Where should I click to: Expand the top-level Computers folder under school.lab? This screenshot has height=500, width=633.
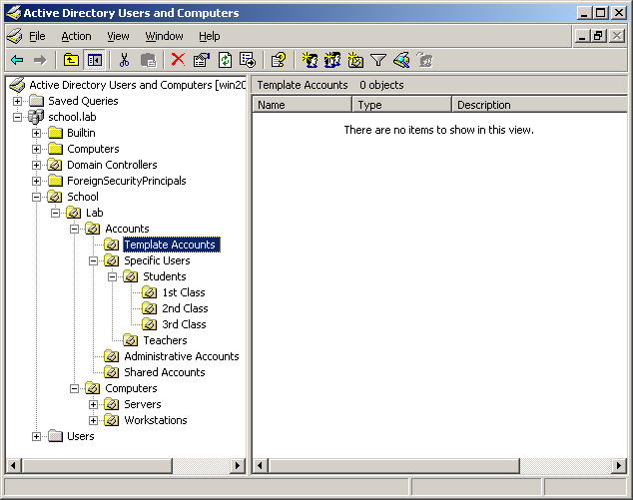[36, 149]
